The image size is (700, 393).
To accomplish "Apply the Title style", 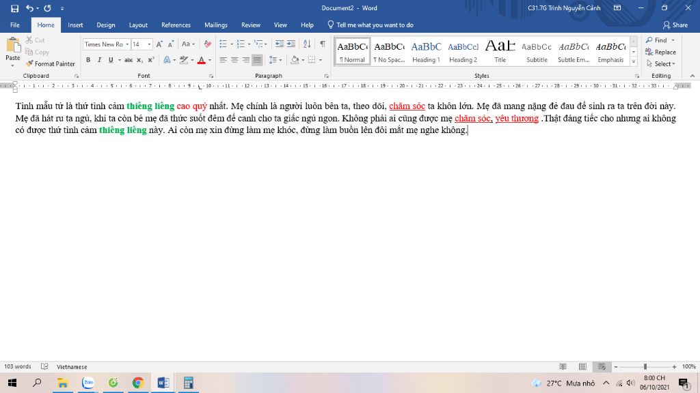I will tap(500, 51).
